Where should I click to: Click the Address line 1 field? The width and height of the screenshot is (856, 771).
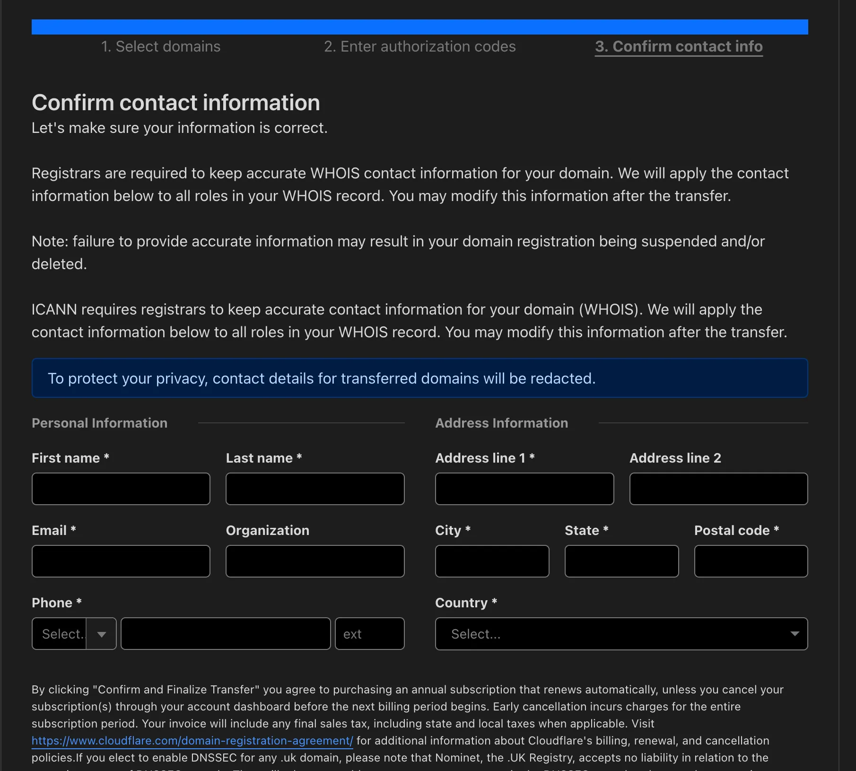coord(524,489)
